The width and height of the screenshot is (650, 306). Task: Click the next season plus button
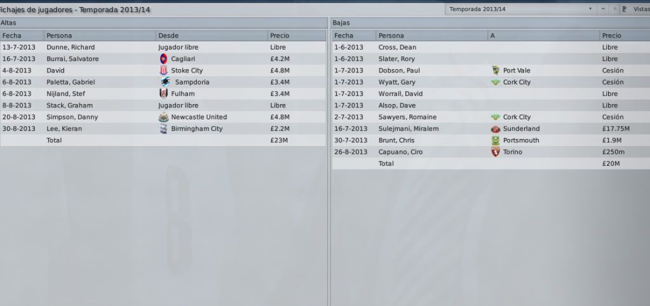click(614, 9)
